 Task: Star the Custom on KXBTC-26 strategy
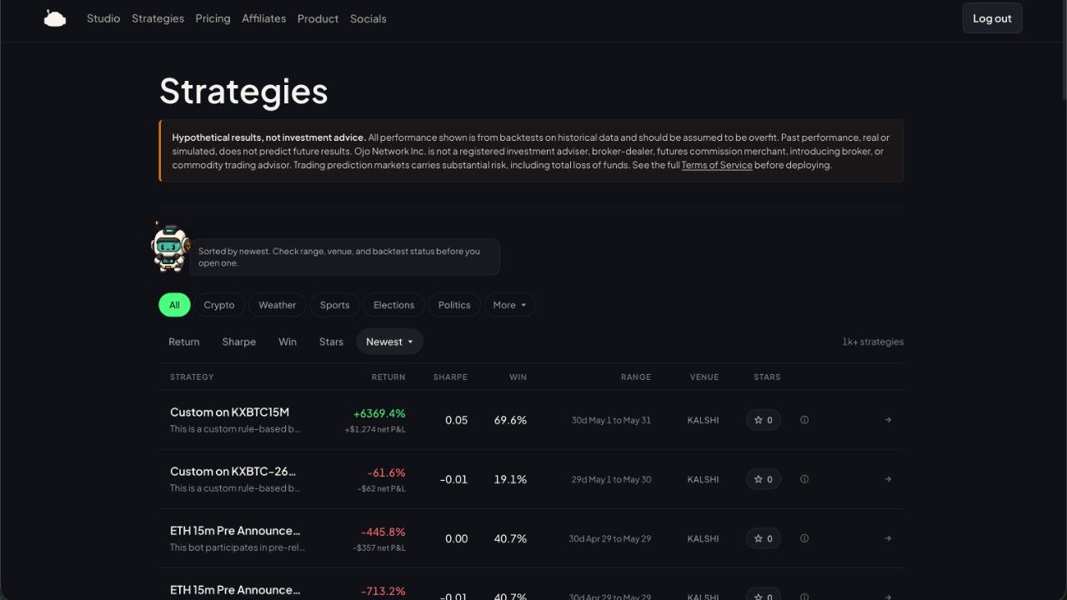click(x=764, y=479)
